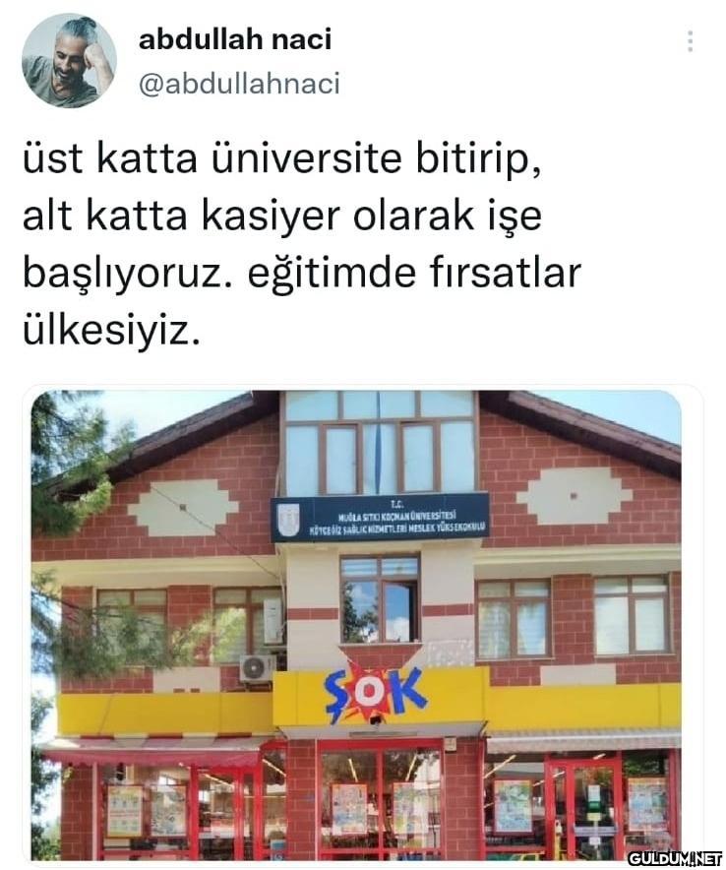
Task: Click the blue university sign board
Action: coord(380,517)
